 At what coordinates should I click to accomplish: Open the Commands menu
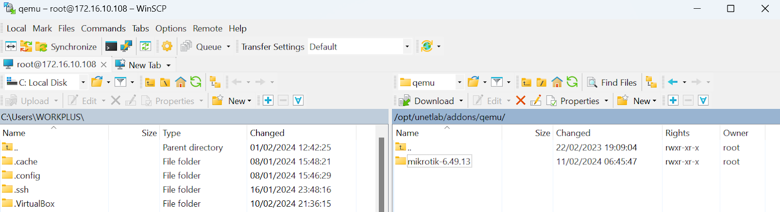[103, 28]
